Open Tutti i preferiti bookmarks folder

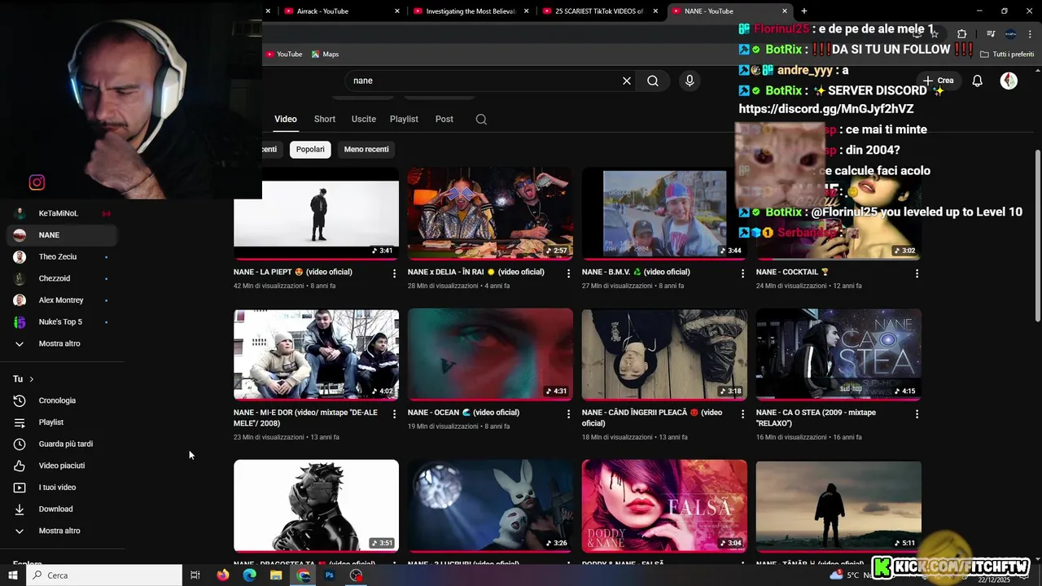pyautogui.click(x=1007, y=55)
